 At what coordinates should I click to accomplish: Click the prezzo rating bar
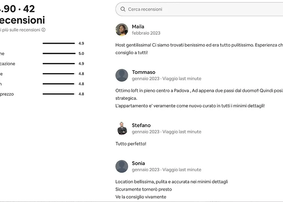pos(59,94)
